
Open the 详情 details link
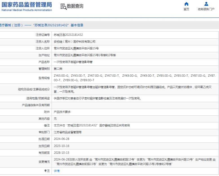point(57,171)
